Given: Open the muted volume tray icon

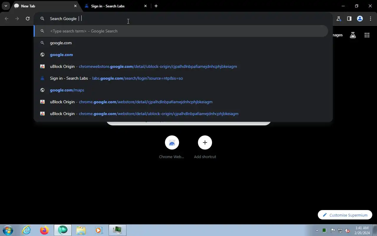Looking at the screenshot, I should pyautogui.click(x=348, y=230).
